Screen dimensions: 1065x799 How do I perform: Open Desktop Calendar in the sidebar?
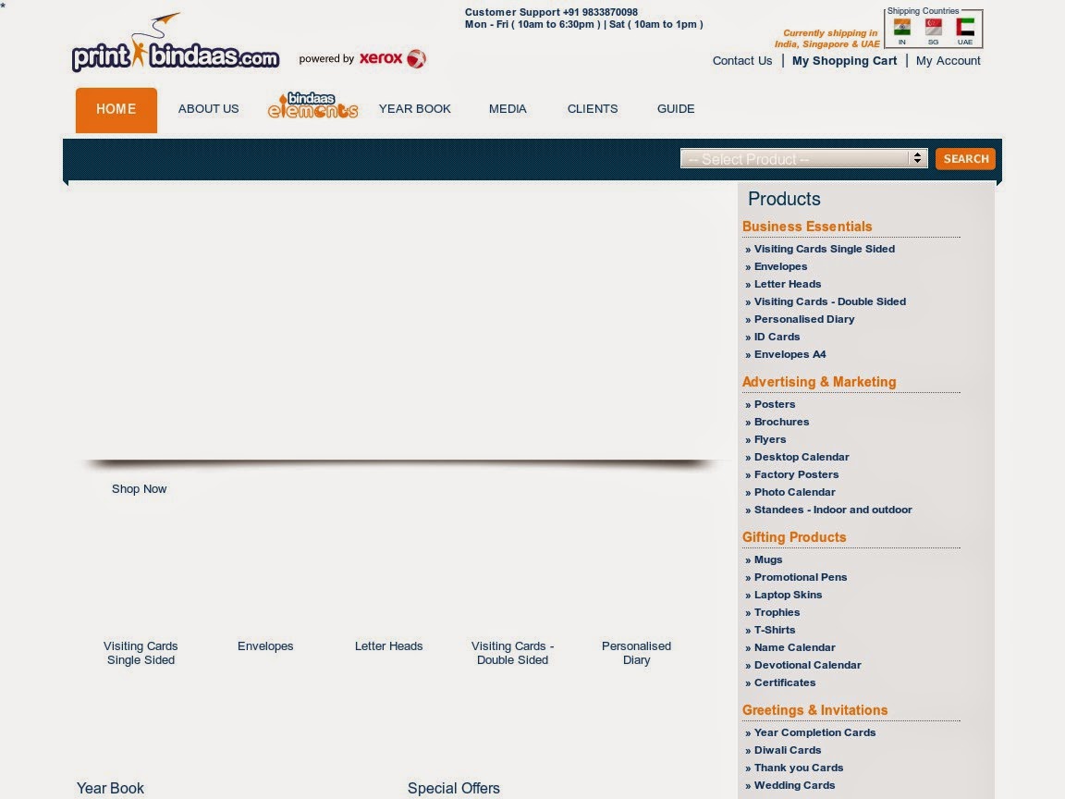(x=802, y=457)
